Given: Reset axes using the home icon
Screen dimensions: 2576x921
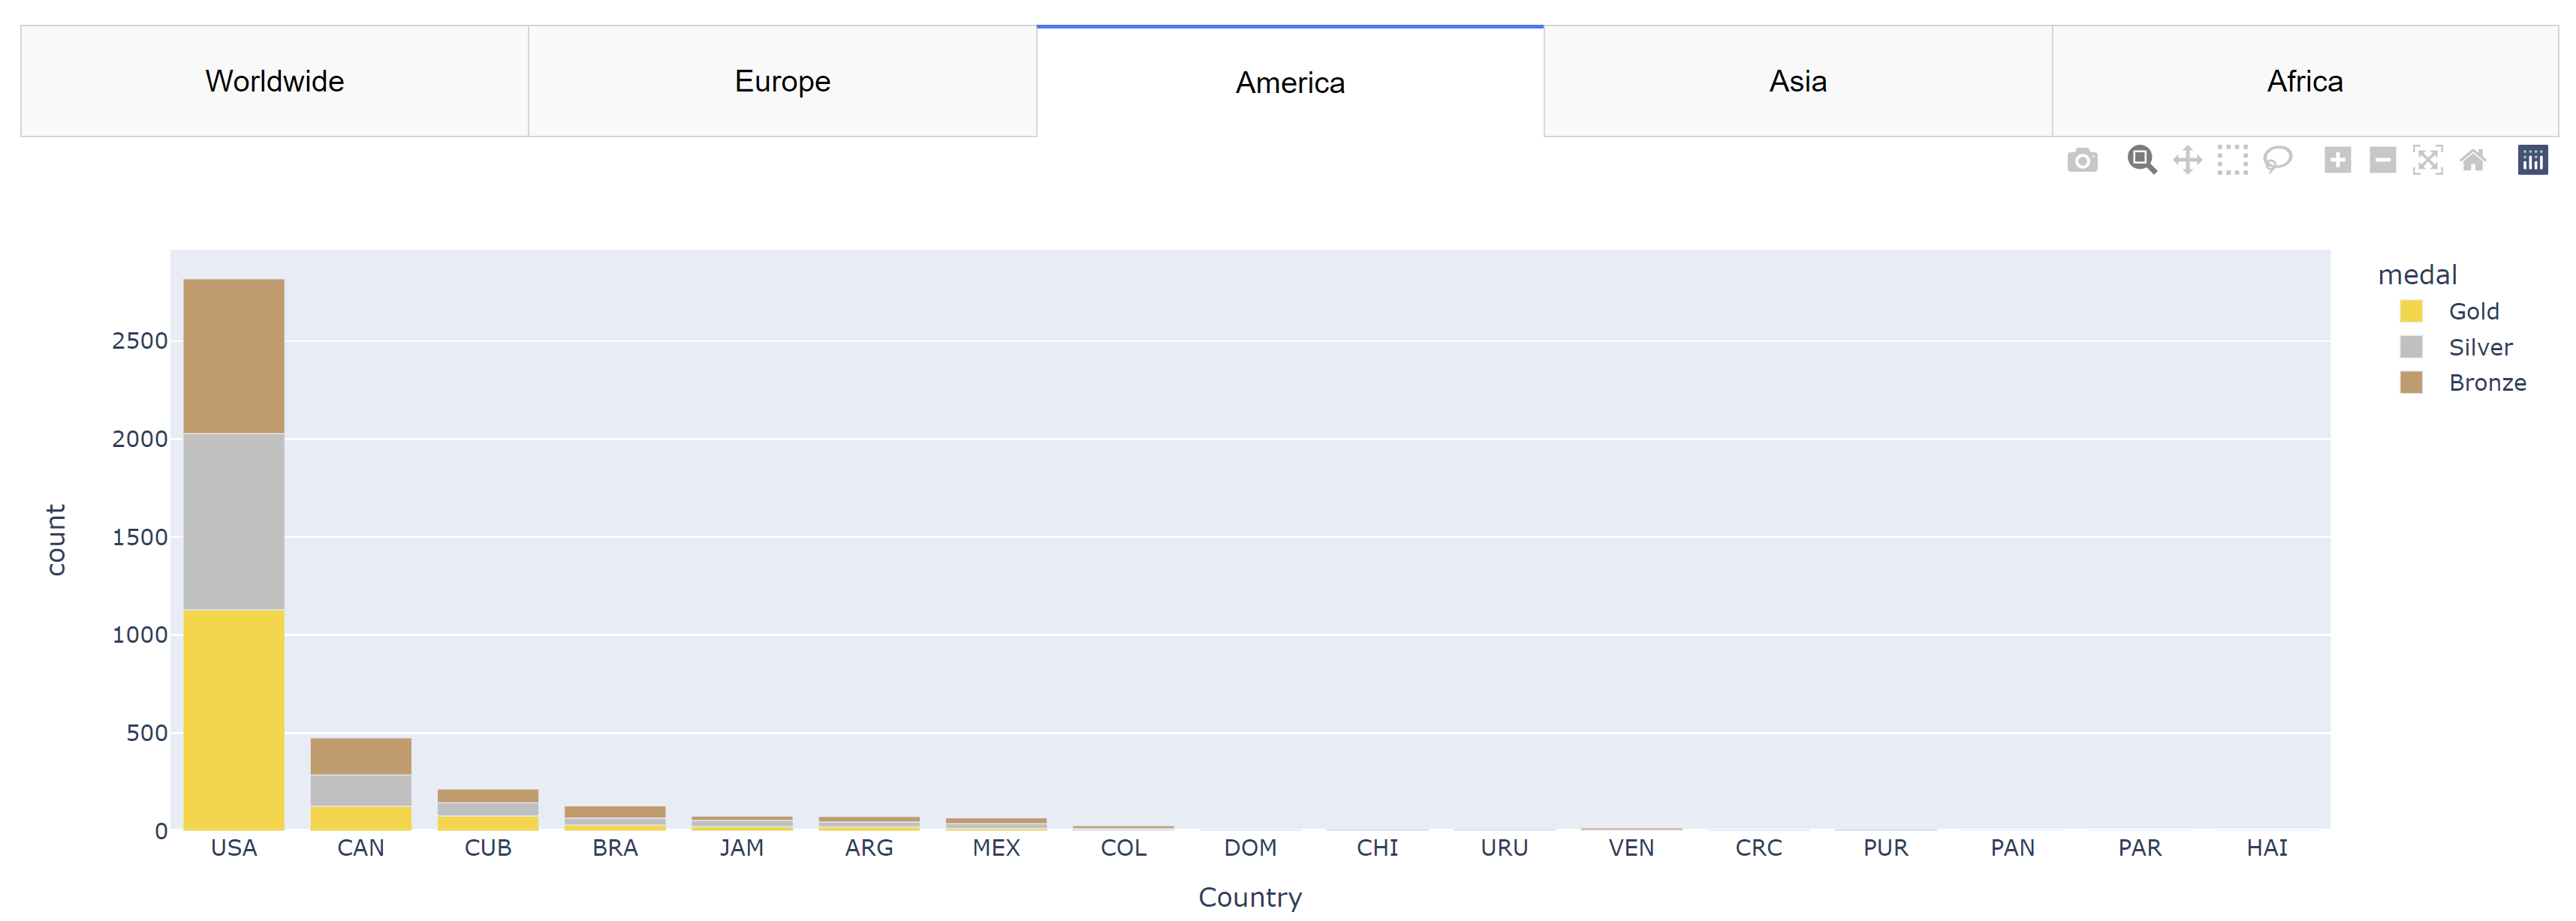Looking at the screenshot, I should click(x=2473, y=160).
